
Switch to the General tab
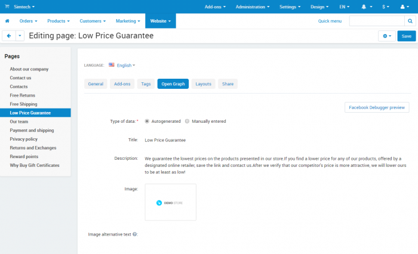point(96,84)
